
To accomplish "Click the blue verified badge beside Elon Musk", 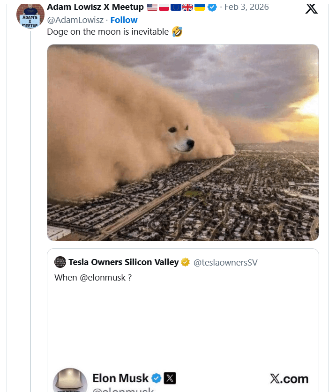I will click(x=157, y=378).
